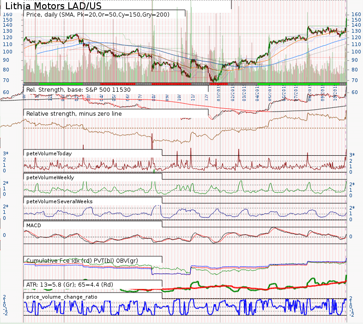Click the peteVolumeToday panel label
Image resolution: width=363 pixels, height=324 pixels.
(49, 153)
